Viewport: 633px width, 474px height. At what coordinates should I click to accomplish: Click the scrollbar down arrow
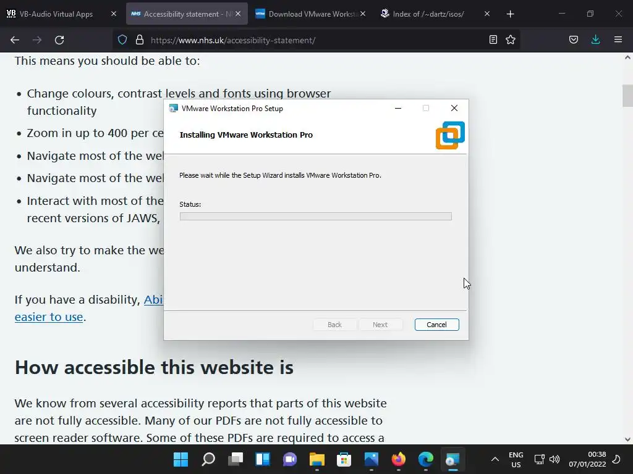627,439
